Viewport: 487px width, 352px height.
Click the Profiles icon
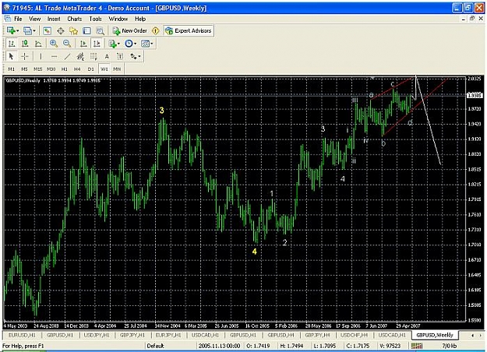(27, 30)
